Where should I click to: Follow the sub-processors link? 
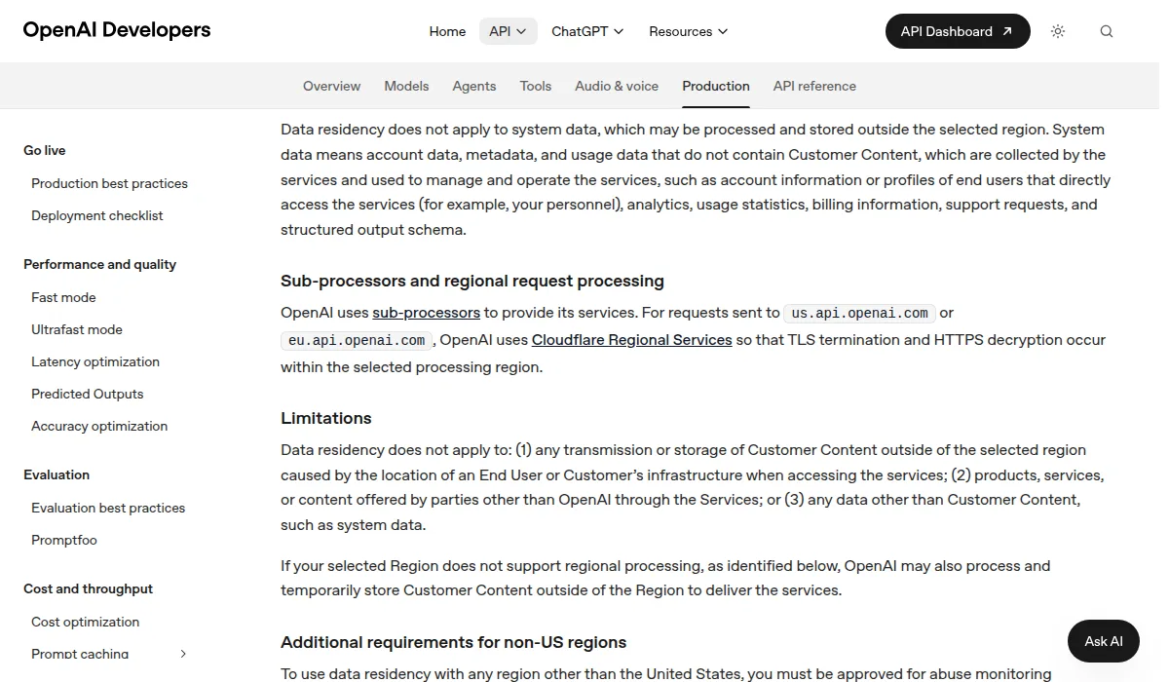[x=426, y=313]
